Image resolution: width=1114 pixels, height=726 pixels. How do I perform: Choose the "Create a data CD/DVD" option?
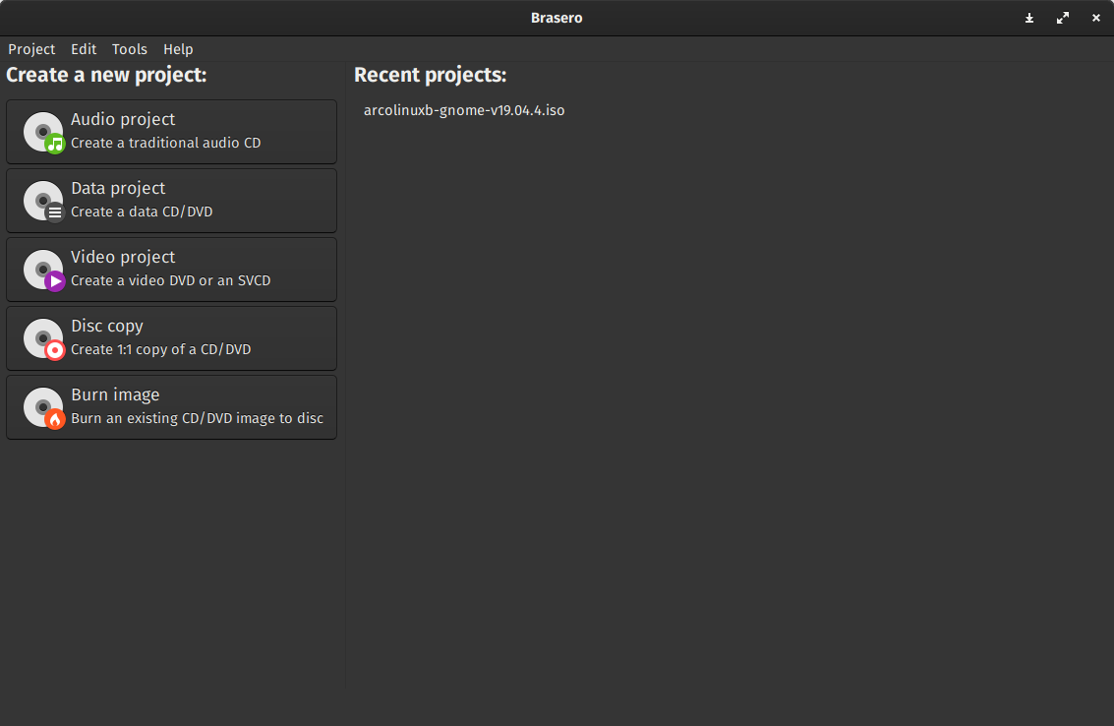click(x=142, y=212)
